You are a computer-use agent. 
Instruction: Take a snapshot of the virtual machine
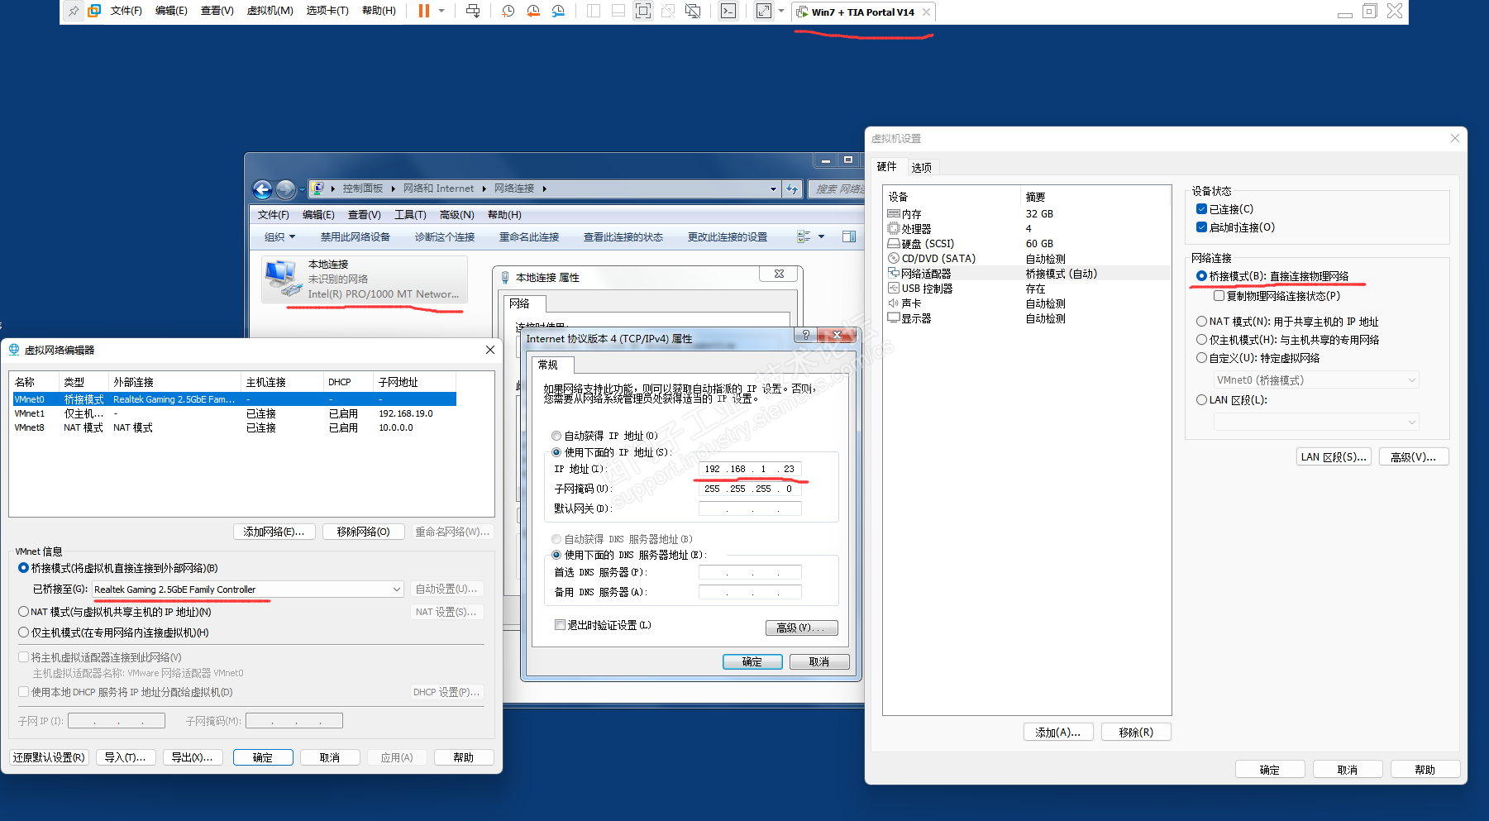[508, 12]
